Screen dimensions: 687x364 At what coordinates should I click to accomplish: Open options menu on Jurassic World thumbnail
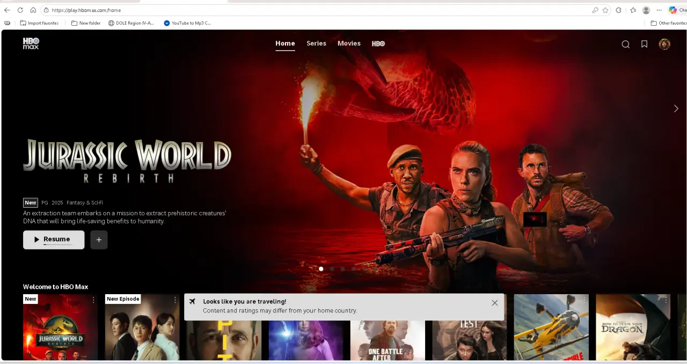tap(93, 300)
